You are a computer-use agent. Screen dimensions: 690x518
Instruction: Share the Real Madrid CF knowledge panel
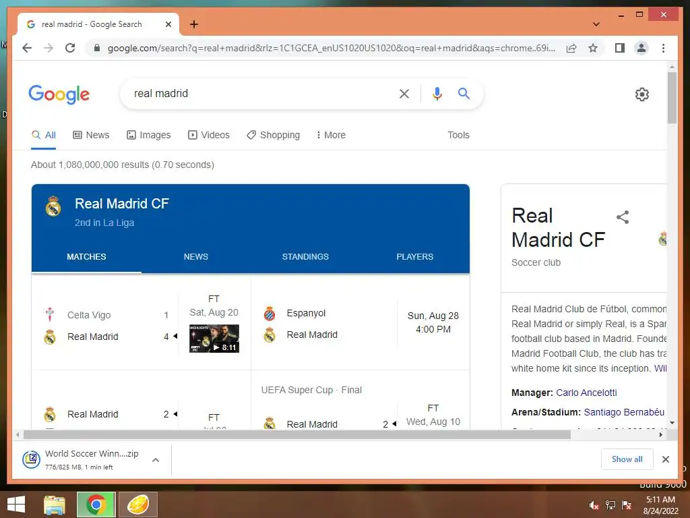point(623,217)
